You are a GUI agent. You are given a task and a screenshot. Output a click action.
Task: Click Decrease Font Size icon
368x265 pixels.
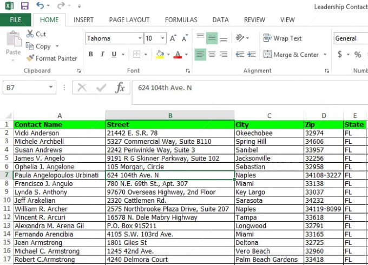coord(185,38)
